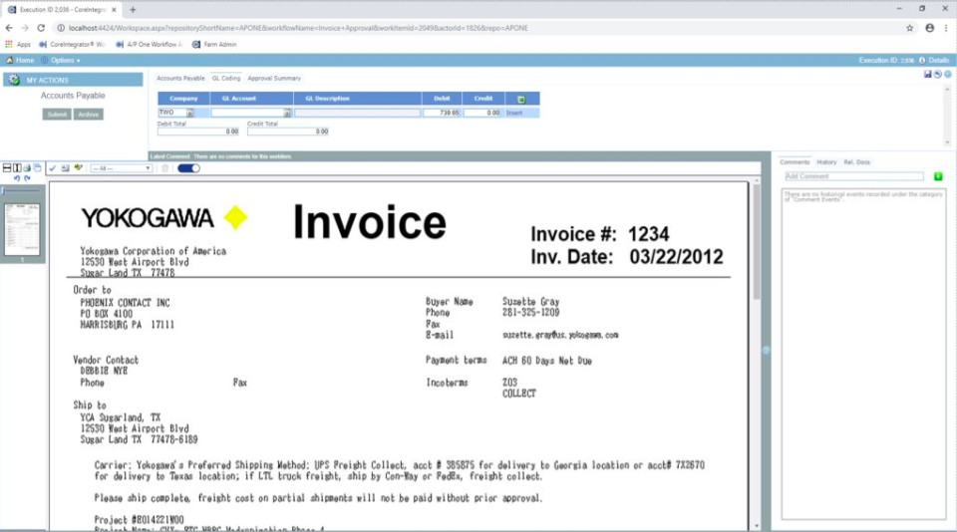The image size is (957, 532).
Task: Click the vertical split layout icon
Action: pyautogui.click(x=17, y=167)
